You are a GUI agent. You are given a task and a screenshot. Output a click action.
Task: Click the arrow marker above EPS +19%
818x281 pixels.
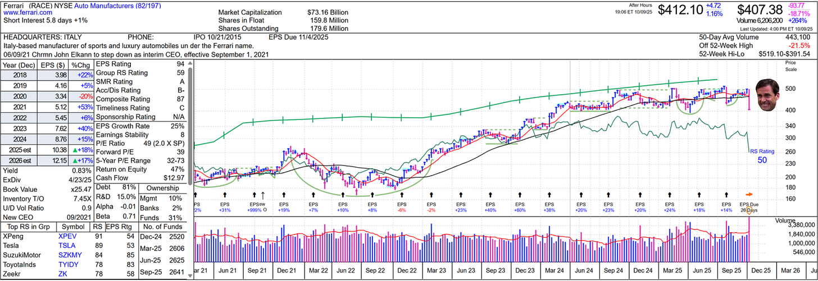pos(283,194)
